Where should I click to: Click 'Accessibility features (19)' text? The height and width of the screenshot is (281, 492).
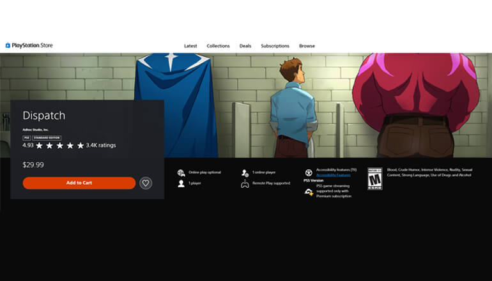tap(336, 170)
